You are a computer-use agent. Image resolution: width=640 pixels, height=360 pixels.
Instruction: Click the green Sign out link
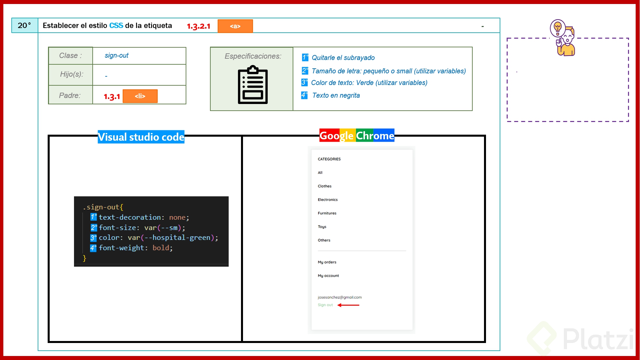point(325,304)
